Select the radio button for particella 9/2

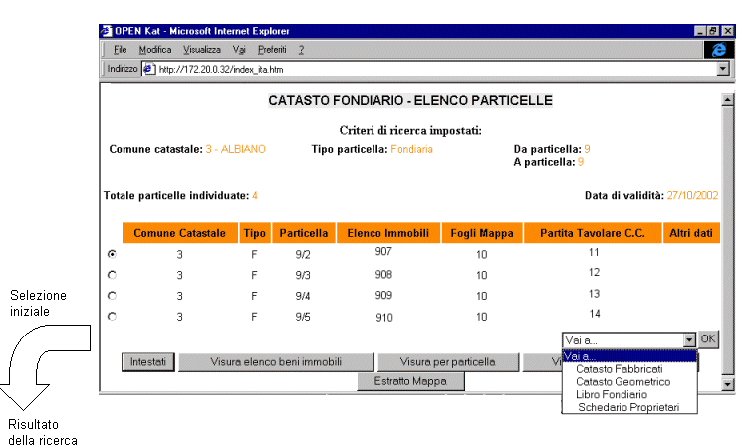tap(111, 254)
